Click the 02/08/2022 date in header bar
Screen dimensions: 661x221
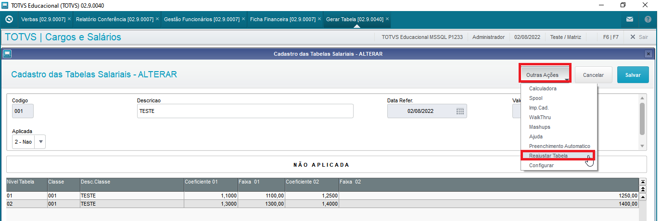coord(527,37)
